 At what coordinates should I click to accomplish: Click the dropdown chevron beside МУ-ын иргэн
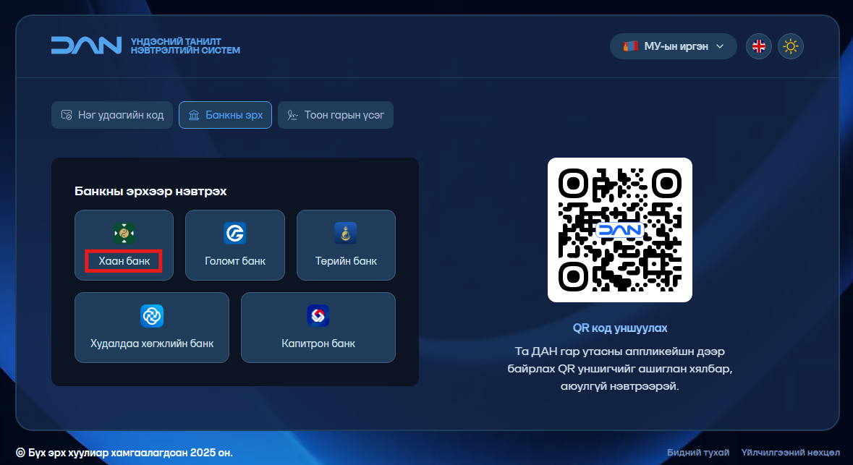tap(720, 46)
